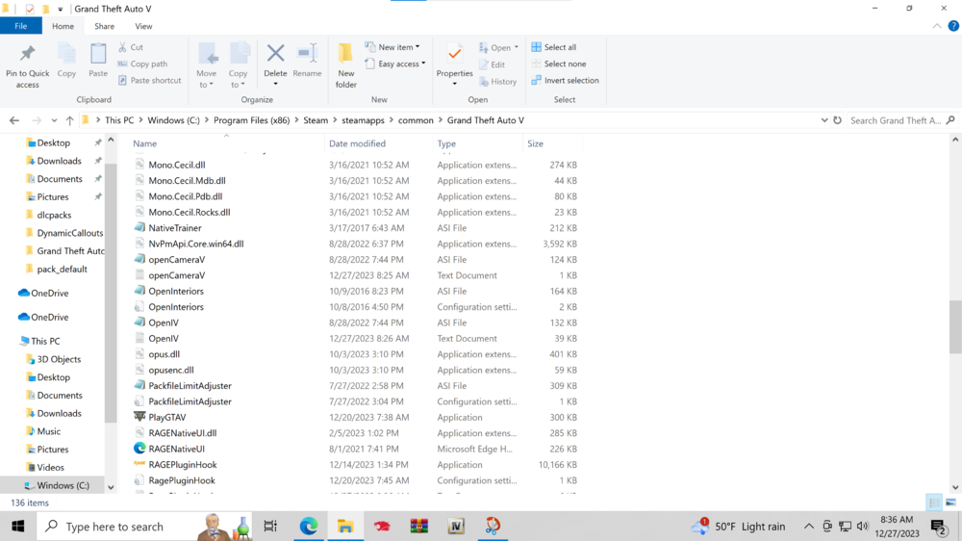Open recent locations dropdown arrow

click(54, 120)
